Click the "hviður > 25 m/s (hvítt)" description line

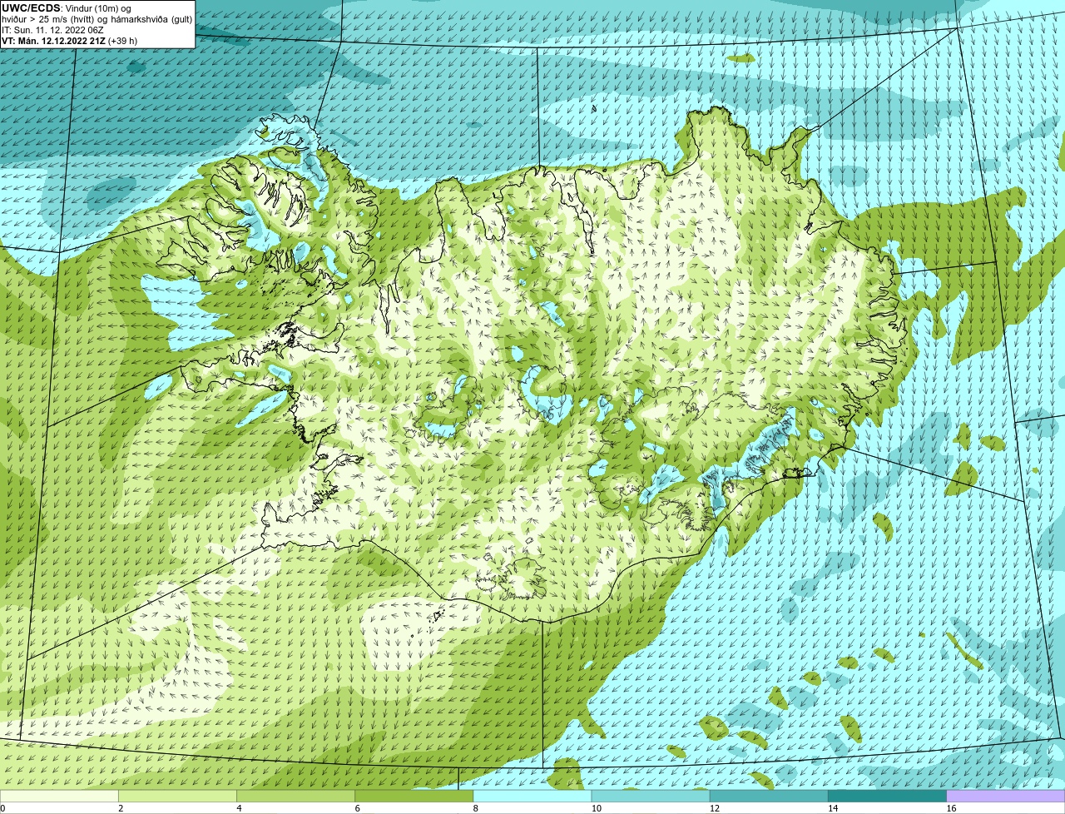coord(97,19)
